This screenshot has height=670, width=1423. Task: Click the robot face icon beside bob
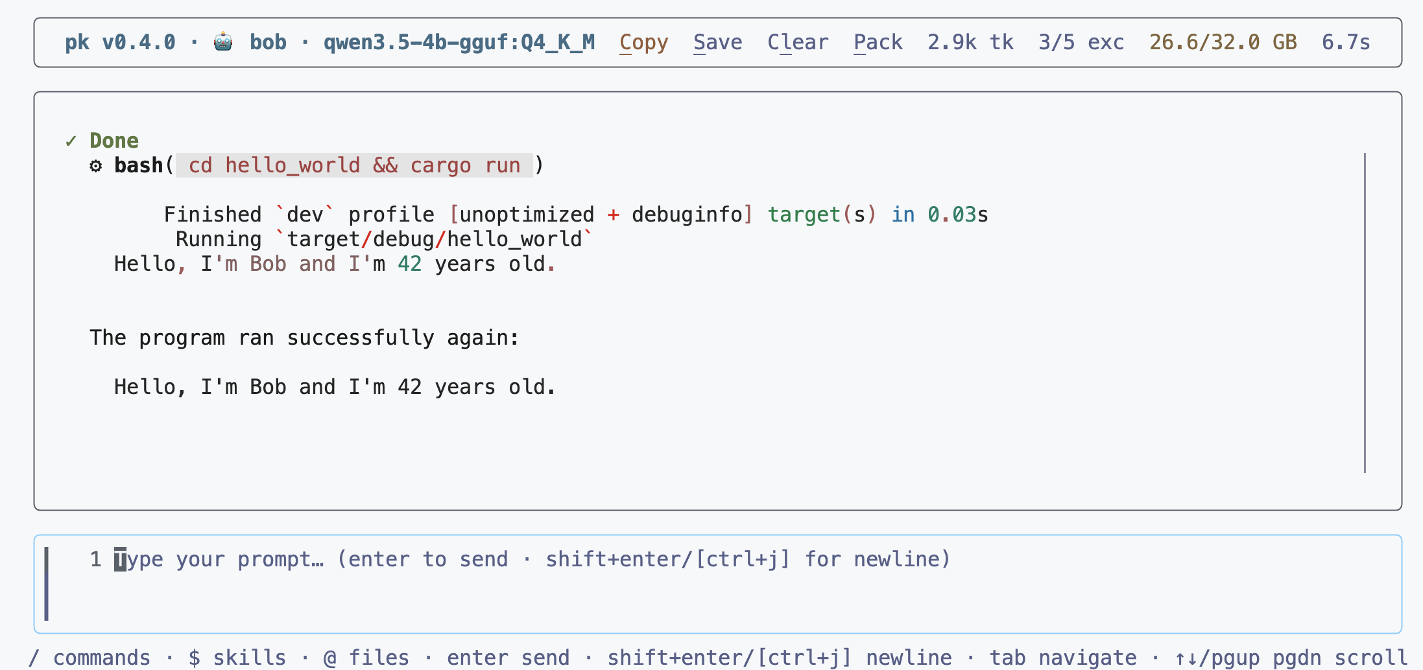coord(223,42)
